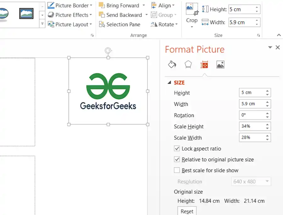Select the black framed picture style thumbnail
283x215 pixels.
26,13
